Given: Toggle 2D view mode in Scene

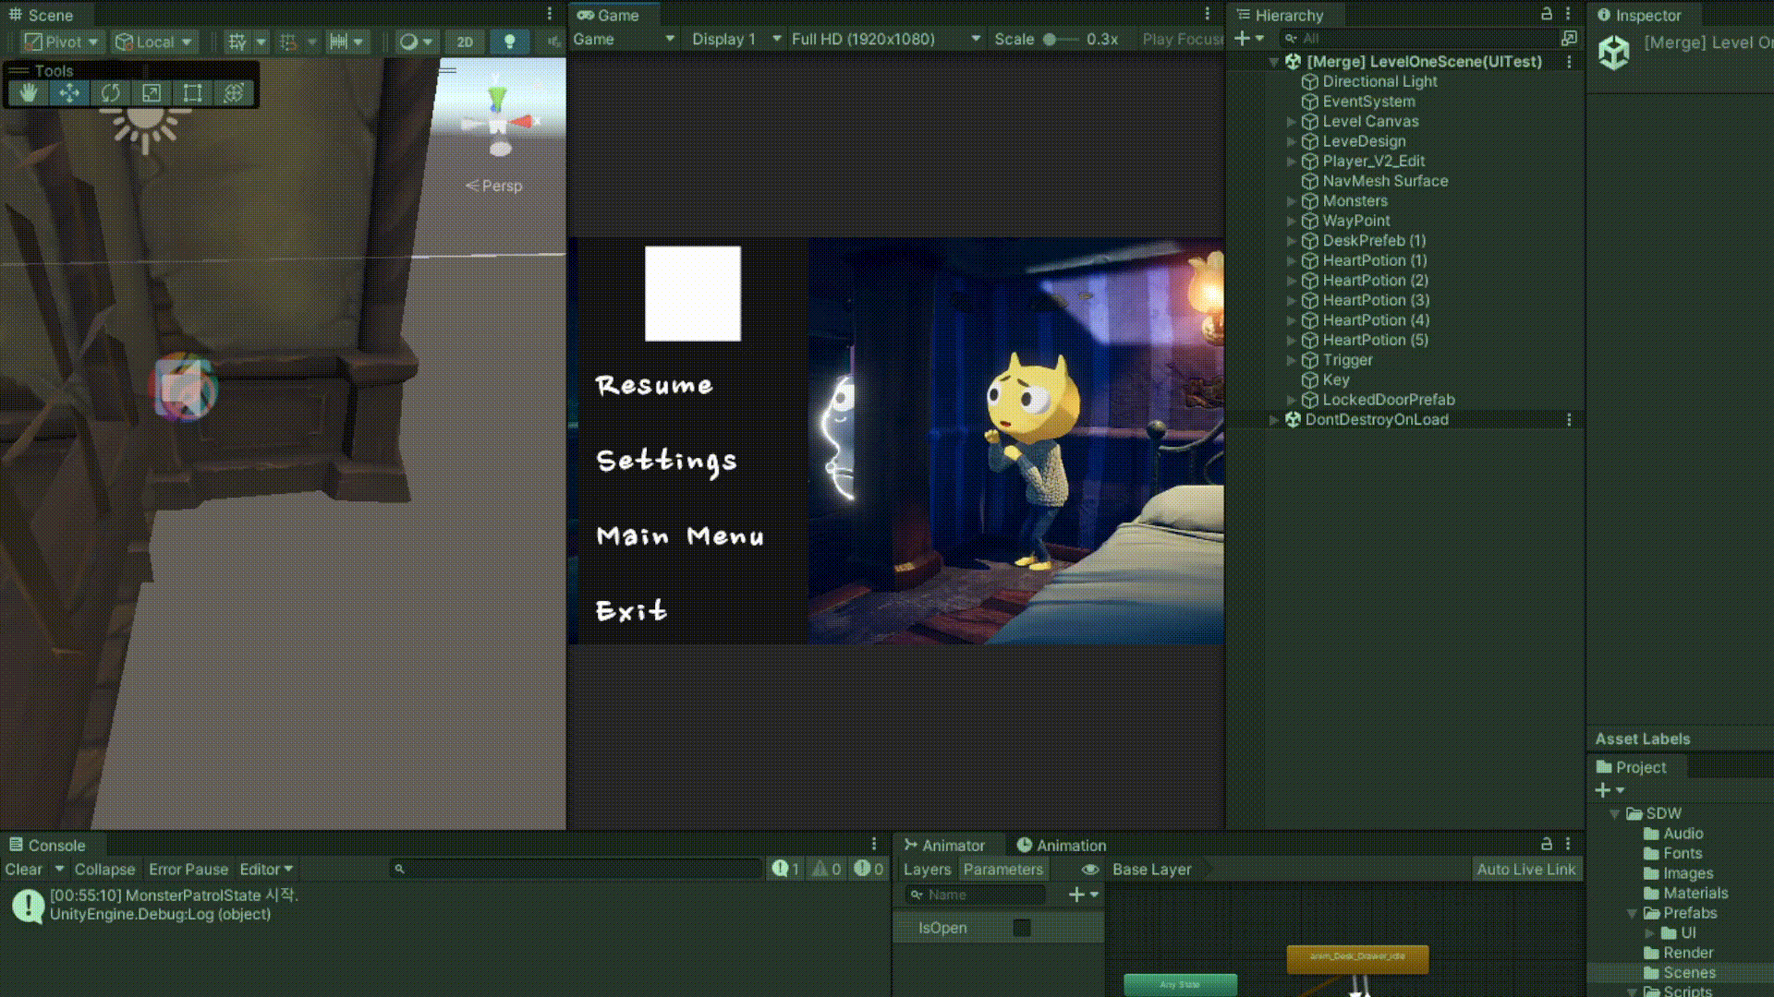Looking at the screenshot, I should [x=465, y=42].
